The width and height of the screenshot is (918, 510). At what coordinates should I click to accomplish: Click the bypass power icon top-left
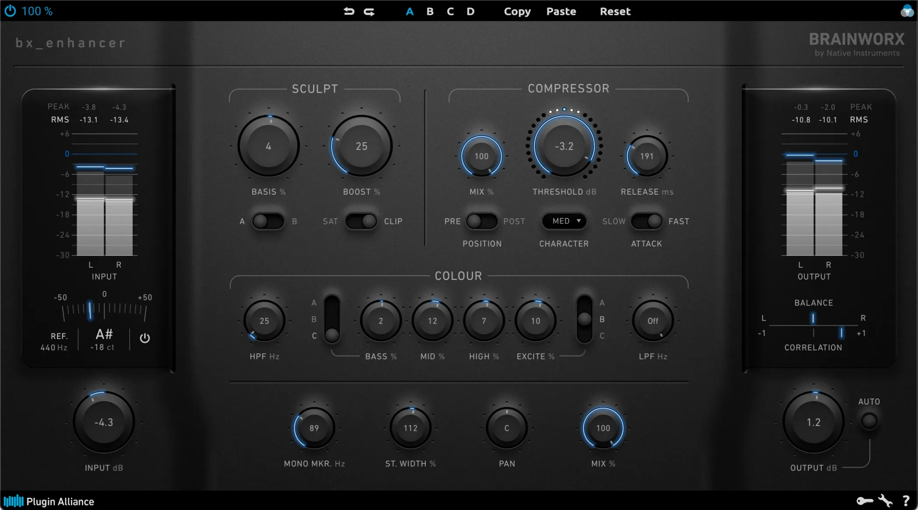coord(10,11)
